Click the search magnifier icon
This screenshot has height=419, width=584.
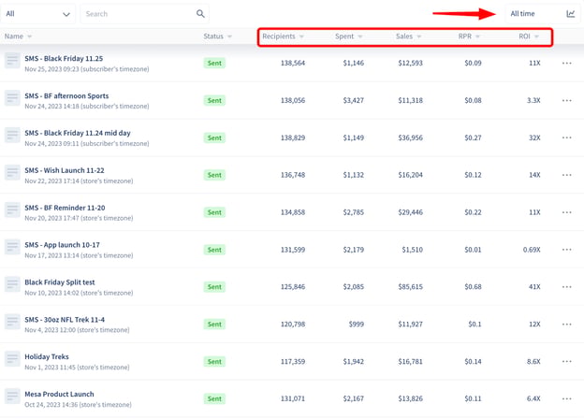coord(200,14)
